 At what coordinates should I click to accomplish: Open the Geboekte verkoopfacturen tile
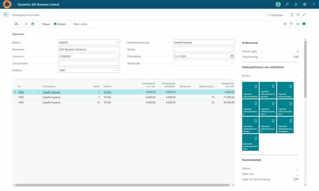pyautogui.click(x=268, y=125)
